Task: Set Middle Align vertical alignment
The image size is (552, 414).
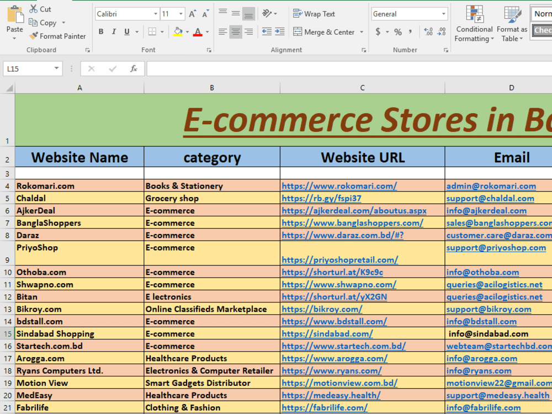Action: [236, 14]
